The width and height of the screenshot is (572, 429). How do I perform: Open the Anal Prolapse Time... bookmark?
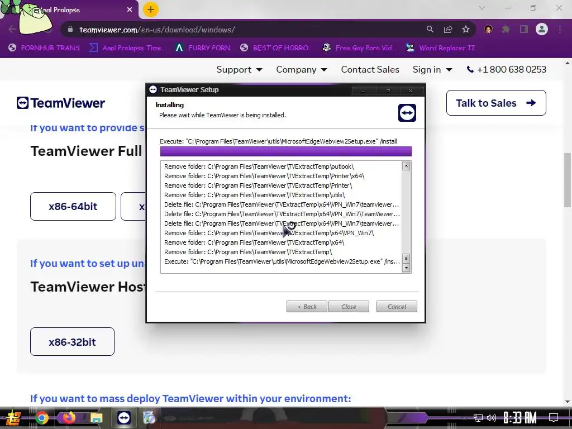pyautogui.click(x=127, y=48)
